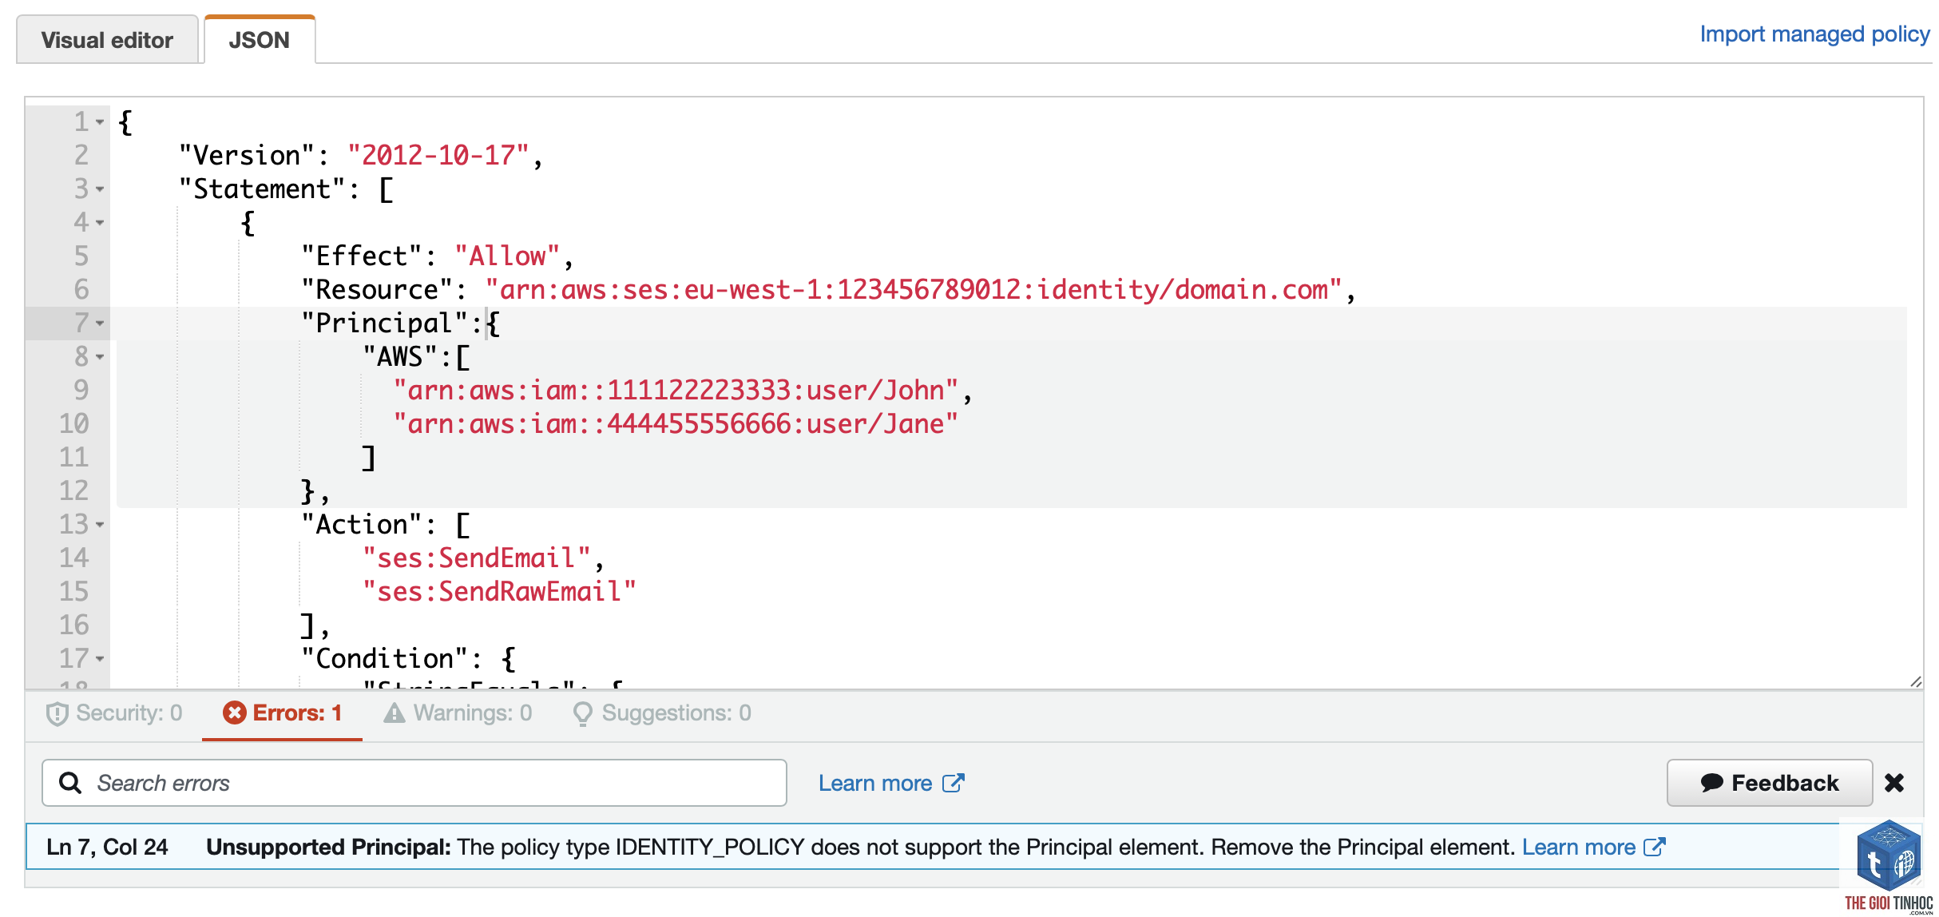This screenshot has width=1939, height=917.
Task: Click the user/Jane principal ARN
Action: 675,424
